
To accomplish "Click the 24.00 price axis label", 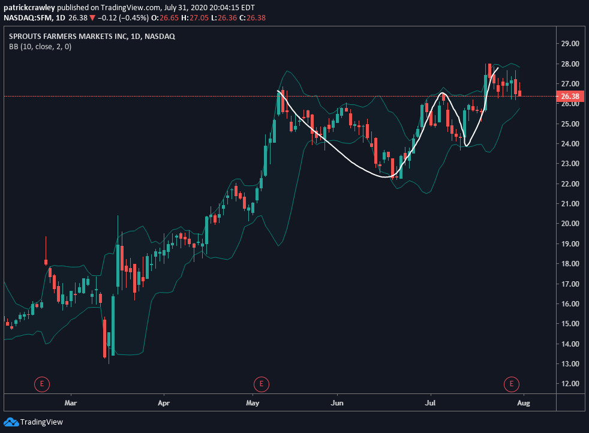I will [570, 144].
